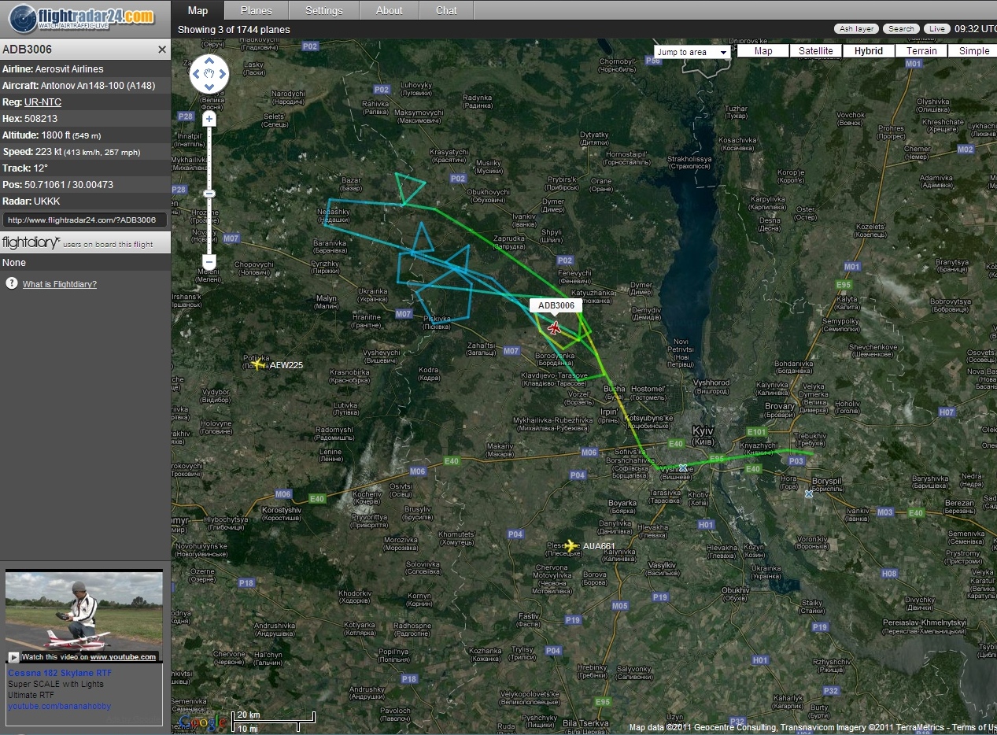997x735 pixels.
Task: Zoom in with the plus button
Action: coord(209,120)
